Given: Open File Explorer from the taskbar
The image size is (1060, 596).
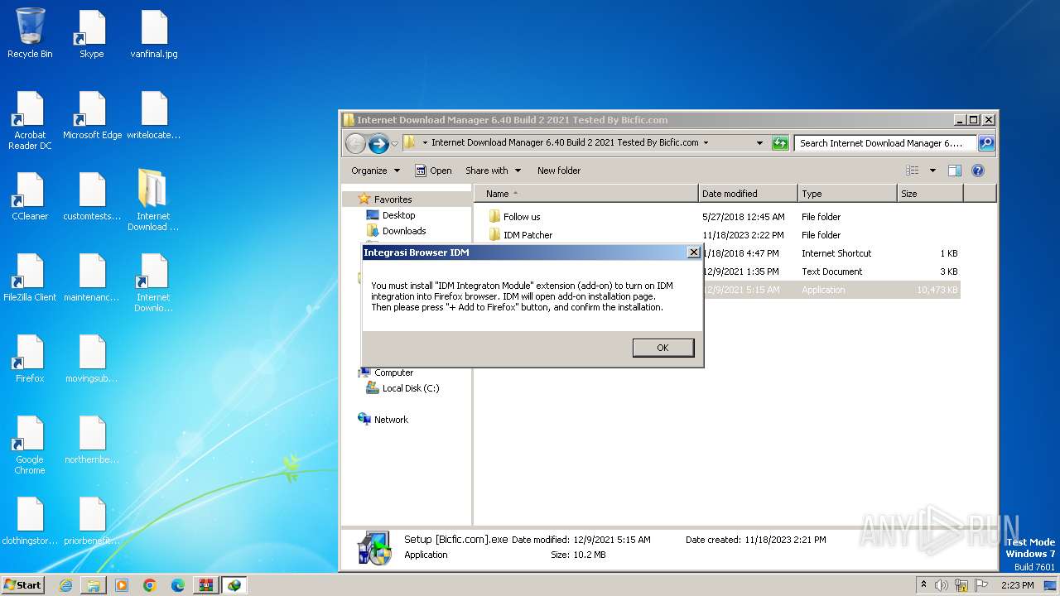Looking at the screenshot, I should point(94,585).
